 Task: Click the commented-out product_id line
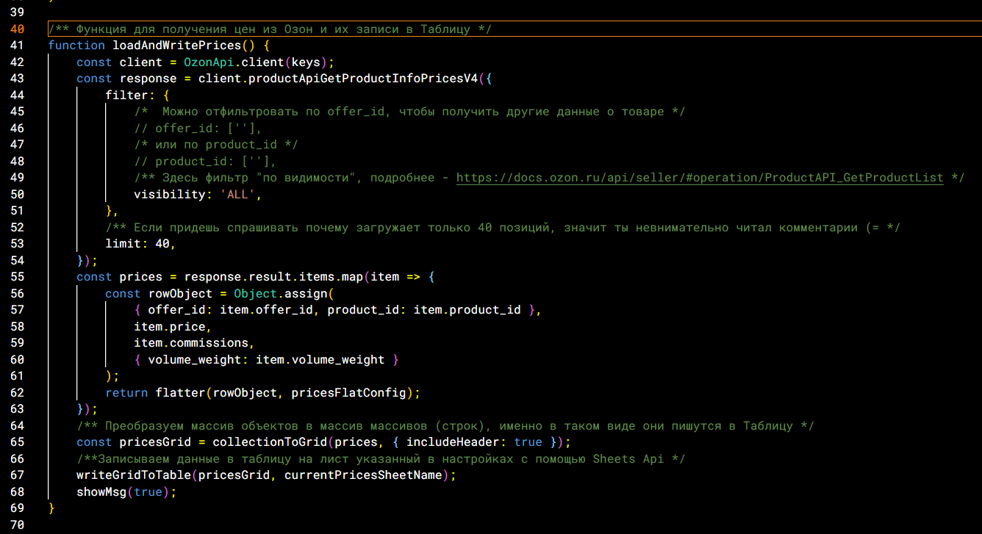coord(206,162)
